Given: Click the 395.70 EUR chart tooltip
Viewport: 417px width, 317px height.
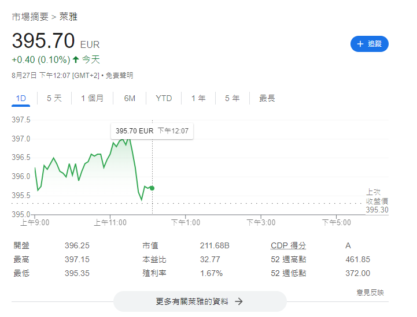Looking at the screenshot, I should pyautogui.click(x=152, y=131).
